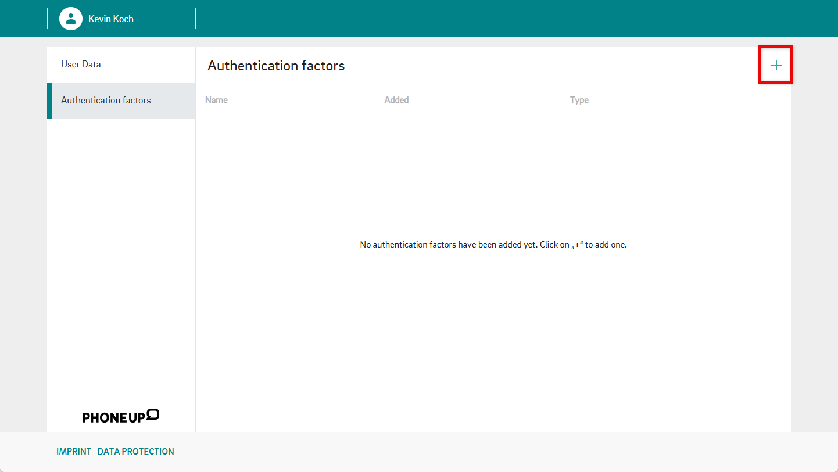Click the PHONEUP logo text
Image resolution: width=838 pixels, height=472 pixels.
[x=113, y=417]
